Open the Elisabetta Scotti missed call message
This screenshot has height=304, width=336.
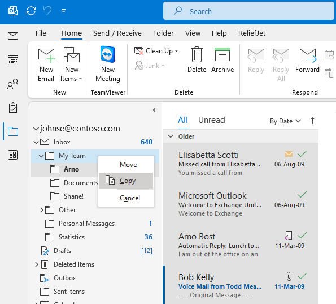241,163
